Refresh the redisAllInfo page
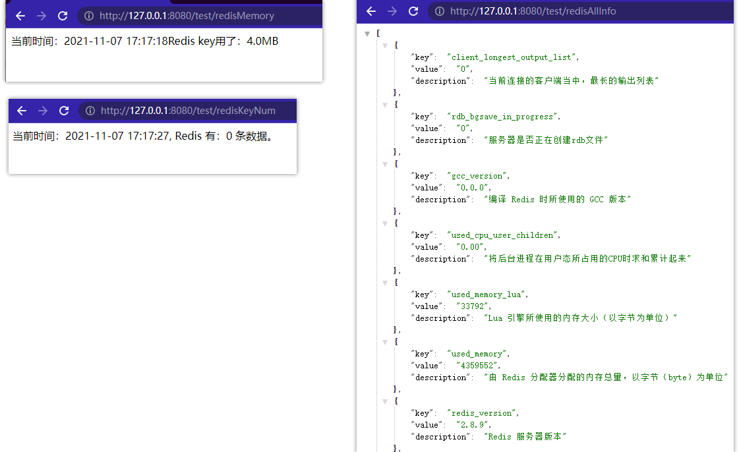The height and width of the screenshot is (452, 739). (x=413, y=11)
